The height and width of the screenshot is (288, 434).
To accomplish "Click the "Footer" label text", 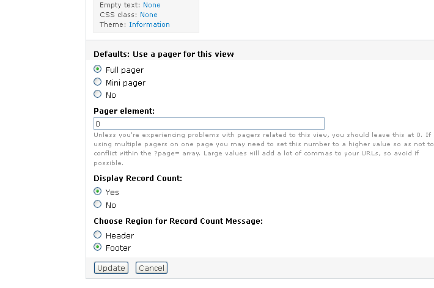I will coord(118,248).
